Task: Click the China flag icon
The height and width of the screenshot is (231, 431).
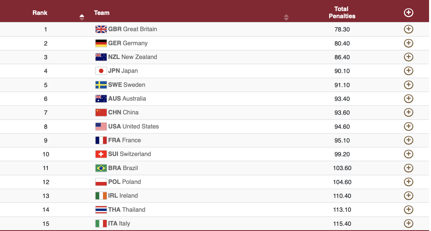Action: point(101,112)
